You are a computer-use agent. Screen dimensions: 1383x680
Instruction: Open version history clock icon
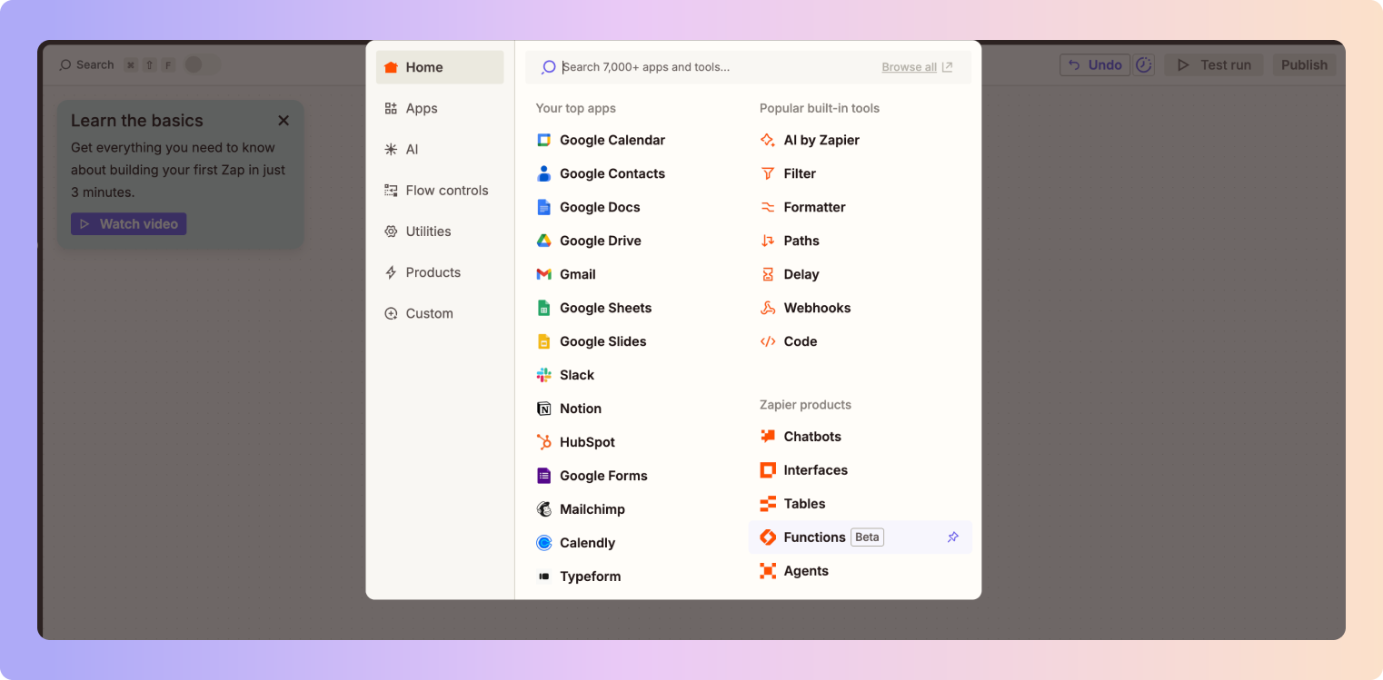tap(1144, 64)
